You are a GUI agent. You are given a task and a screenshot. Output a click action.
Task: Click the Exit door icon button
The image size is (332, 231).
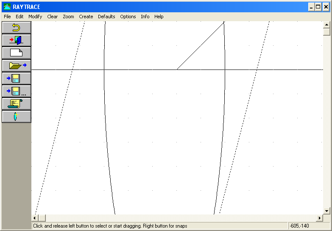[16, 40]
